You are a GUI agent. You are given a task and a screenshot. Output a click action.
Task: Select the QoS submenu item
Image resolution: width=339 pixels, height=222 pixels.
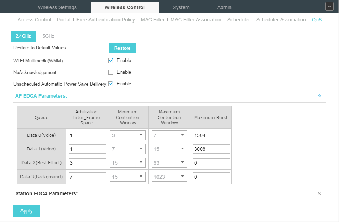tap(317, 20)
